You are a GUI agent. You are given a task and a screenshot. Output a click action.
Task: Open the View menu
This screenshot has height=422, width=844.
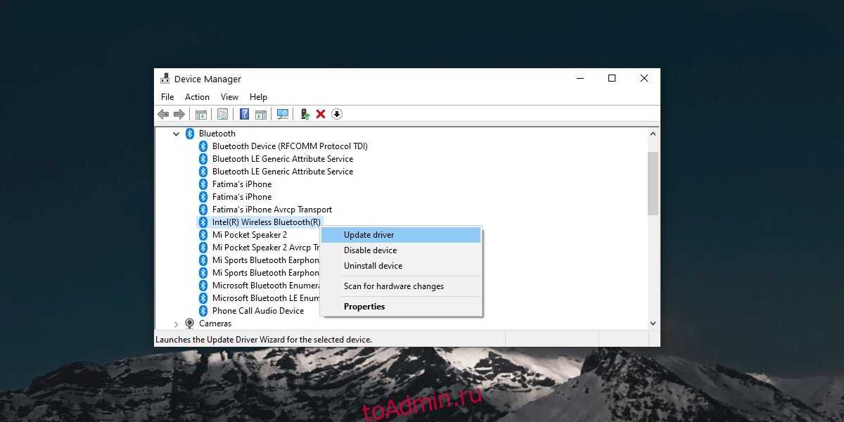(229, 97)
